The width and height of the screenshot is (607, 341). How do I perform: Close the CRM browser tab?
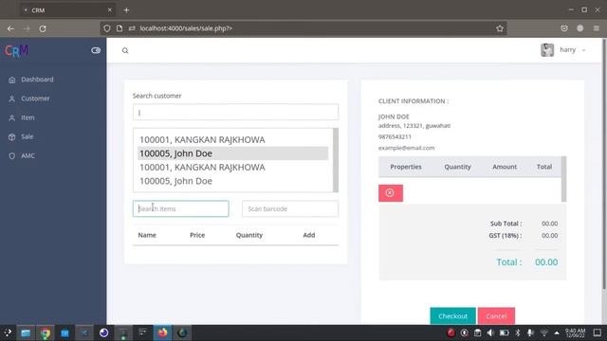point(110,10)
